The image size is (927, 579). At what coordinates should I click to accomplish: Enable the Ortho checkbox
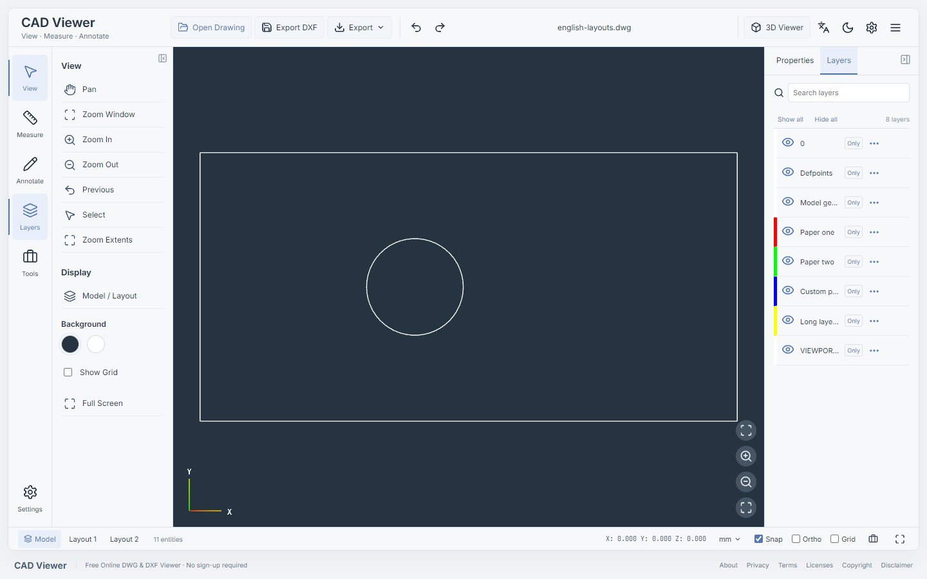tap(796, 539)
